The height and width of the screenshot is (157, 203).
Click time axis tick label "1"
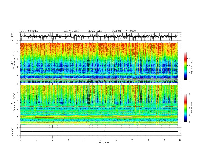click(36, 140)
